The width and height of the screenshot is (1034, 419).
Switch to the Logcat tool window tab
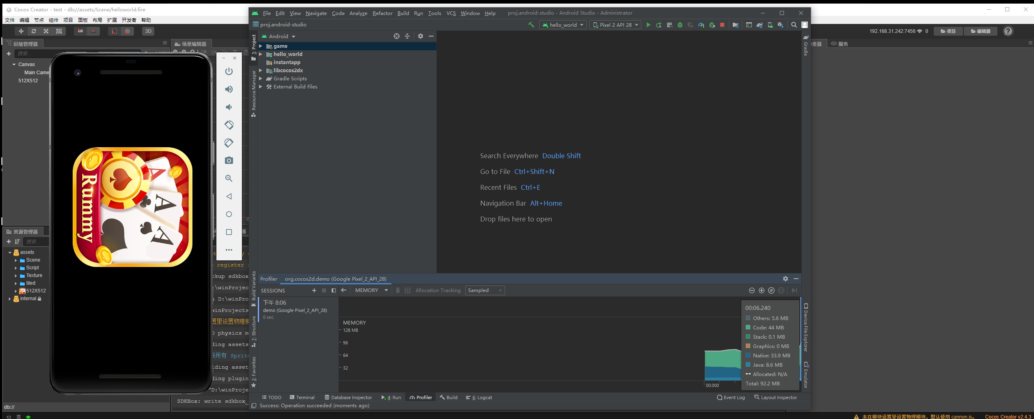coord(479,398)
